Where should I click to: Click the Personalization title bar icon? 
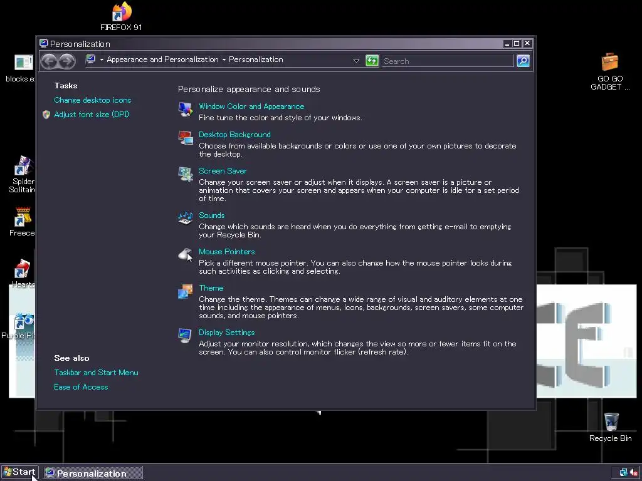pos(43,43)
